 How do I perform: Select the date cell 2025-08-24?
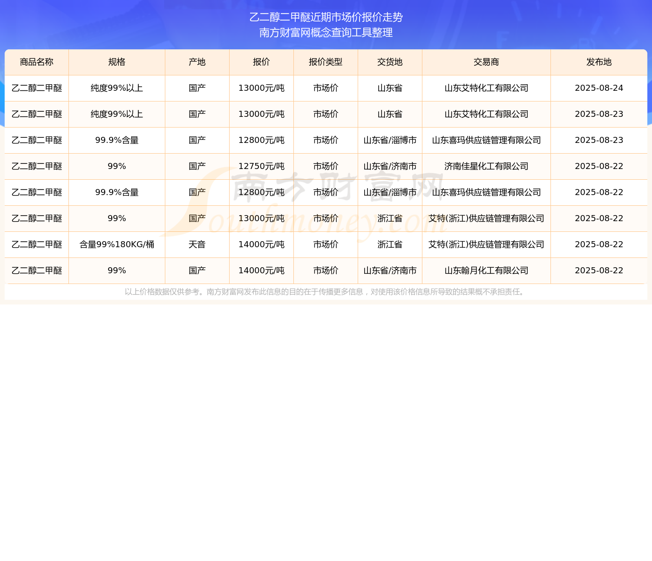599,88
